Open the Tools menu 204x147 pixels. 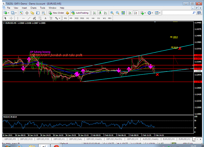(42, 8)
